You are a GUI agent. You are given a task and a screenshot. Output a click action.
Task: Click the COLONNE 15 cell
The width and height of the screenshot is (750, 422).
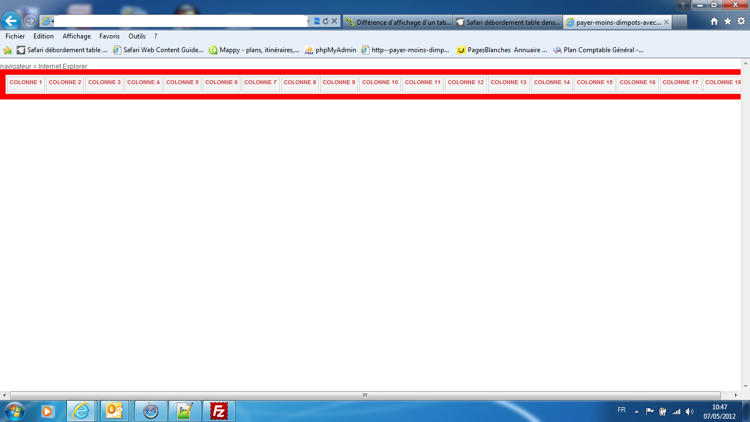[595, 84]
